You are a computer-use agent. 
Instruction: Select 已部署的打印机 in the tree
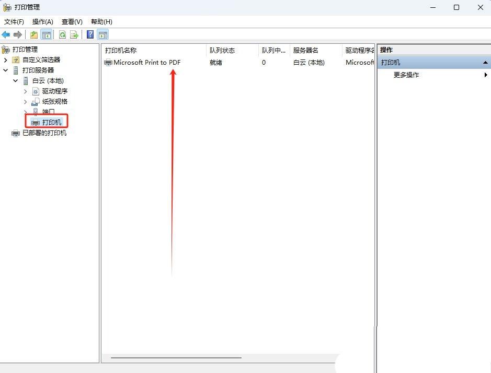pyautogui.click(x=44, y=133)
